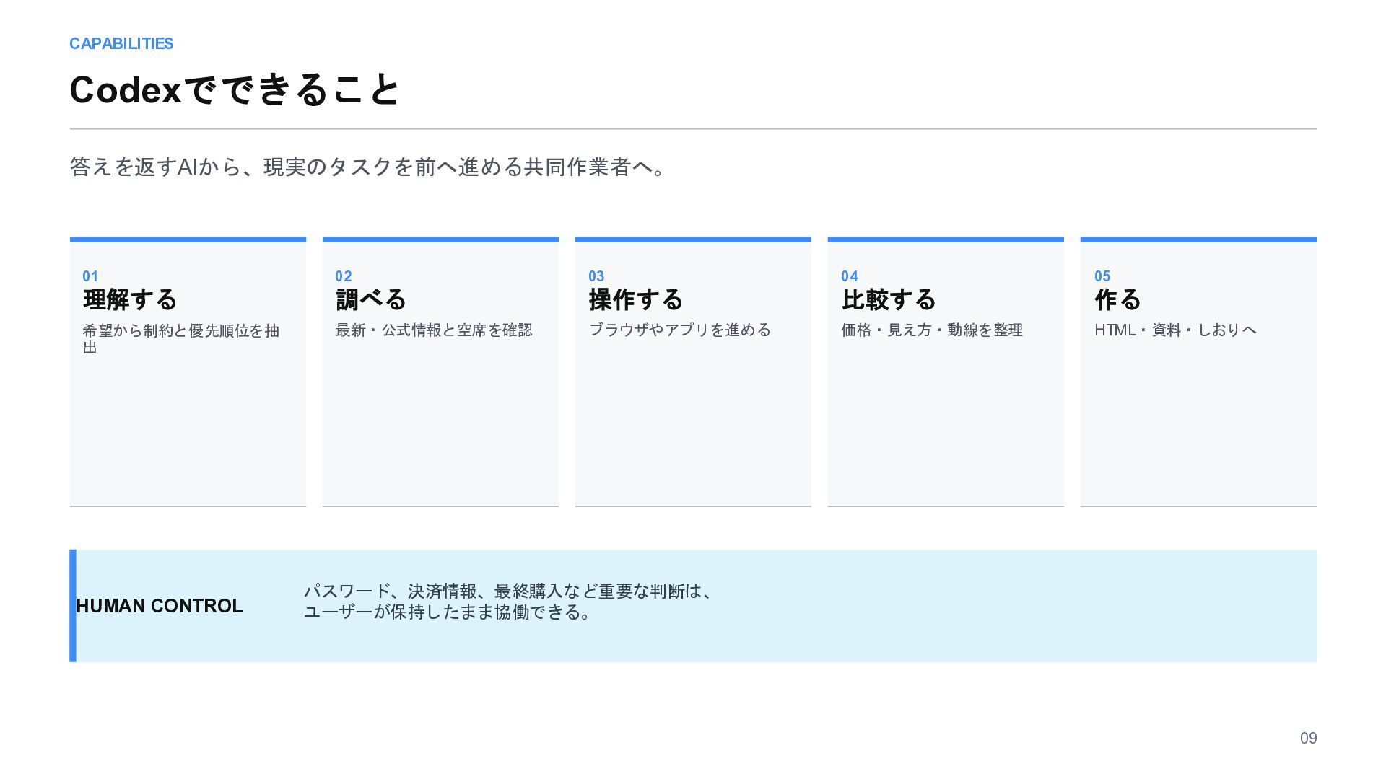Image resolution: width=1386 pixels, height=779 pixels.
Task: Click the description '希望から制約と優先順位を抽出'
Action: [x=181, y=339]
